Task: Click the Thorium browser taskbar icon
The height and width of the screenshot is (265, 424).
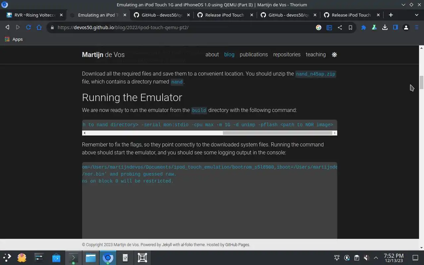Action: [108, 257]
